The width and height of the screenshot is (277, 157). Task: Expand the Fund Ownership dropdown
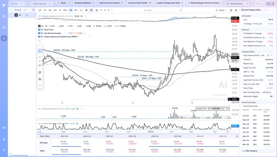pos(251,106)
